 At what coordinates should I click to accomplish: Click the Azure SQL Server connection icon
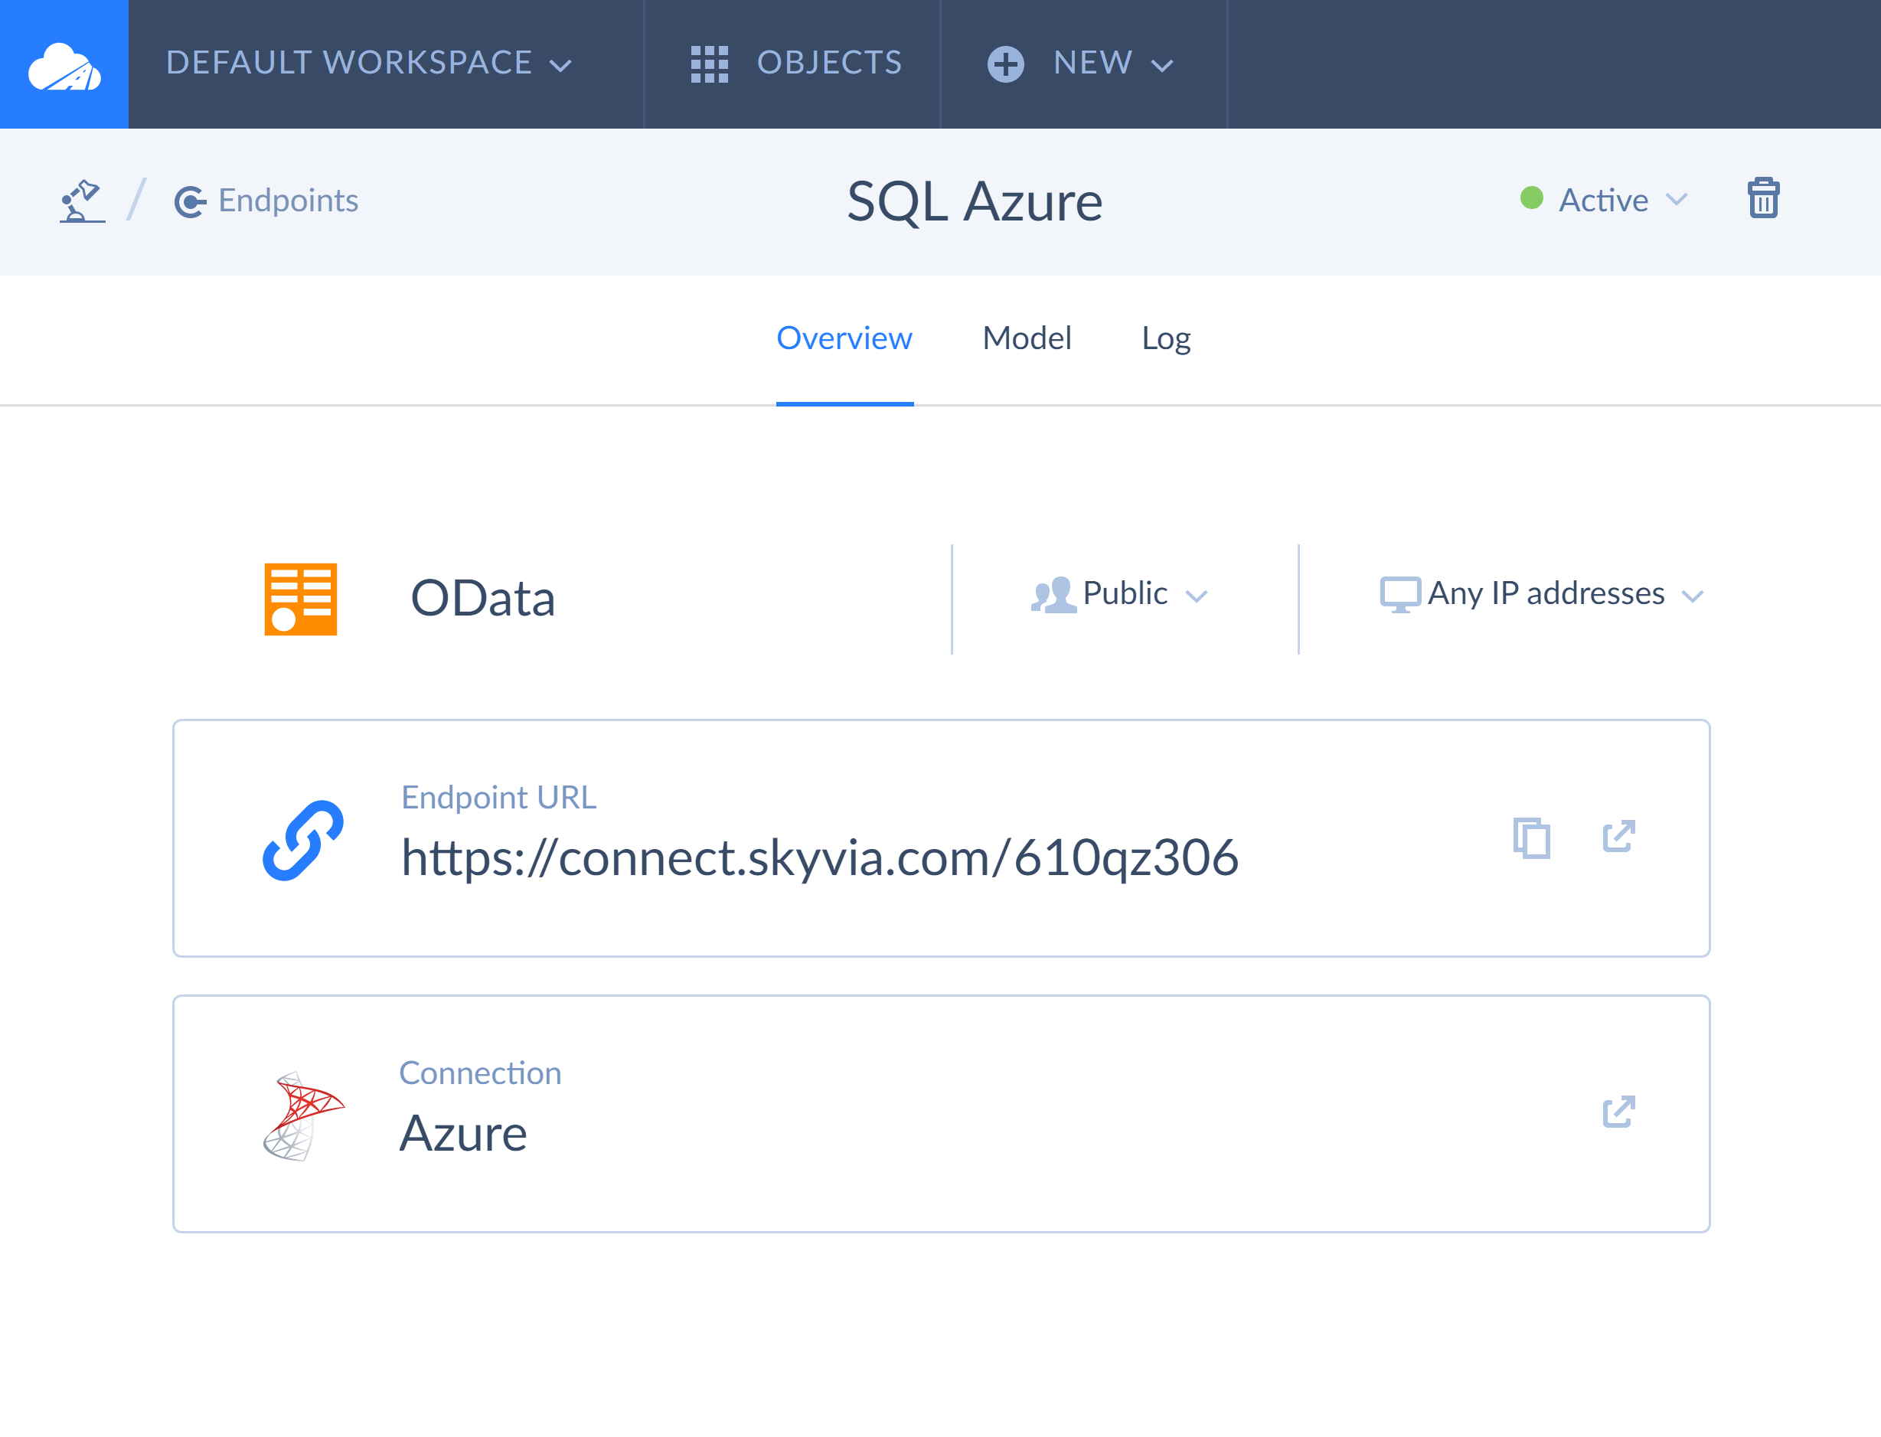(x=303, y=1115)
